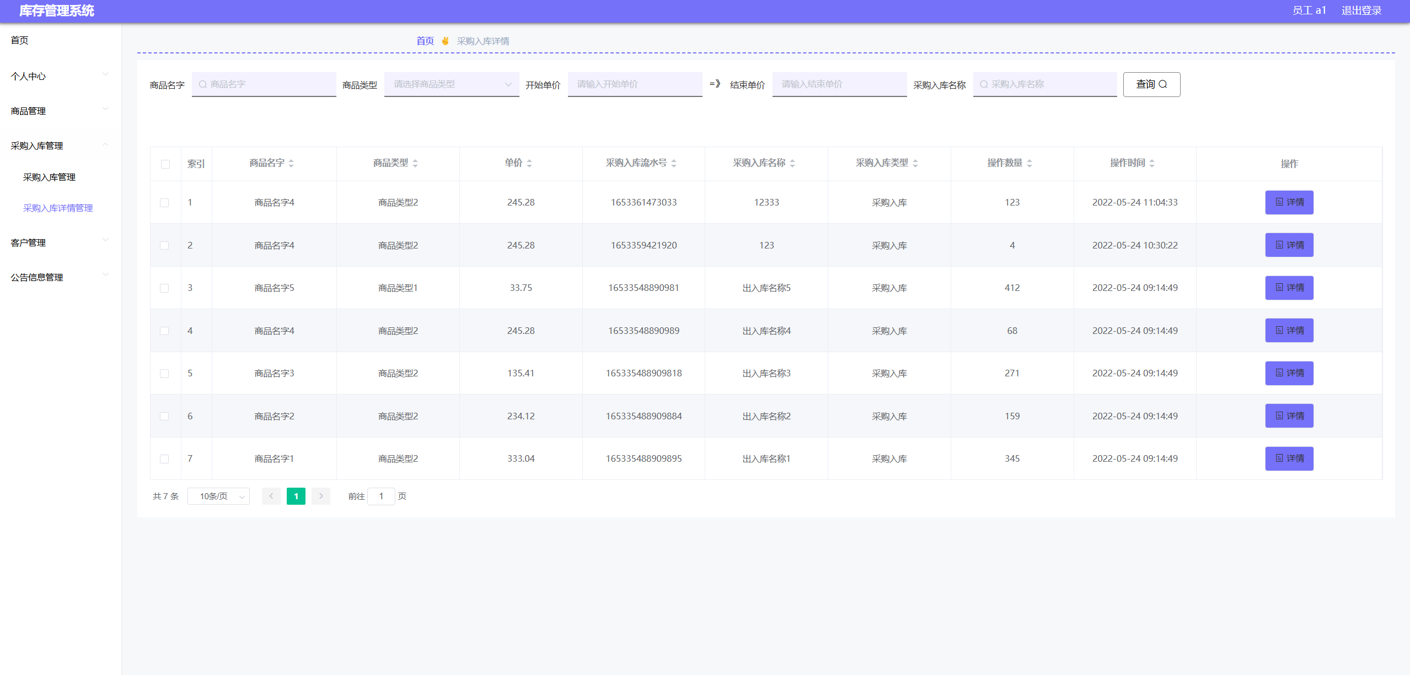Viewport: 1410px width, 675px height.
Task: Click the previous page arrow
Action: coord(271,496)
